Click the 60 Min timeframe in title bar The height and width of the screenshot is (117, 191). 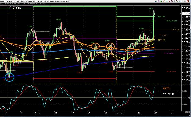tap(9, 1)
